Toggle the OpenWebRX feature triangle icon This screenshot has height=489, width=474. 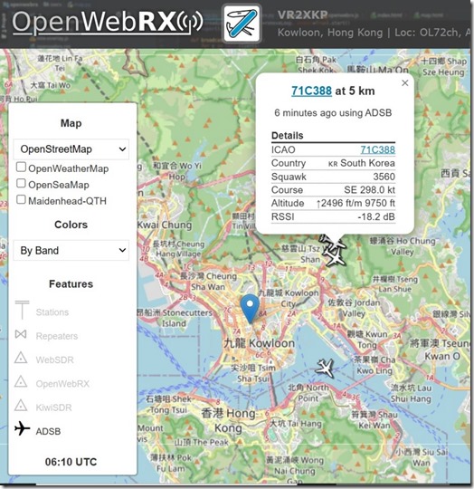pos(21,381)
